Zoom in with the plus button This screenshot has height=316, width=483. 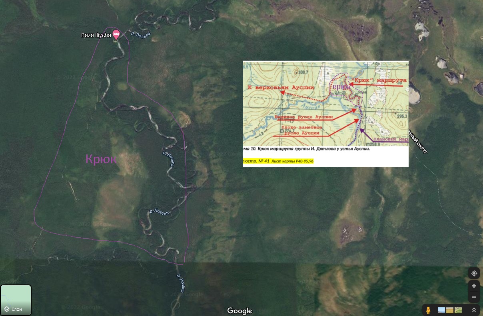coord(474,286)
